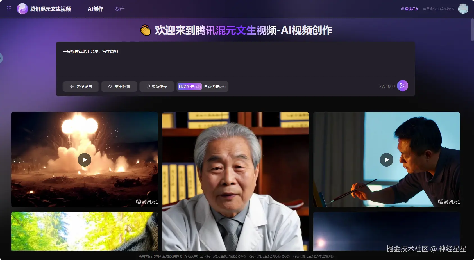Click the tag icon on 常用标签 button
Viewport: 474px width, 260px height.
click(110, 86)
